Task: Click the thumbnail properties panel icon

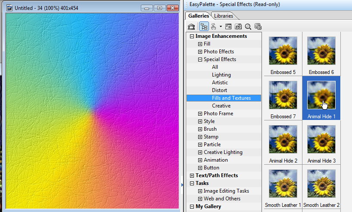Action: 228,27
